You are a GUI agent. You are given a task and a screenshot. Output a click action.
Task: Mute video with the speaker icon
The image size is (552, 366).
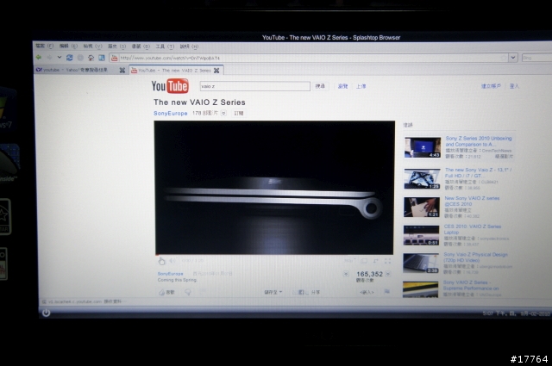(172, 261)
